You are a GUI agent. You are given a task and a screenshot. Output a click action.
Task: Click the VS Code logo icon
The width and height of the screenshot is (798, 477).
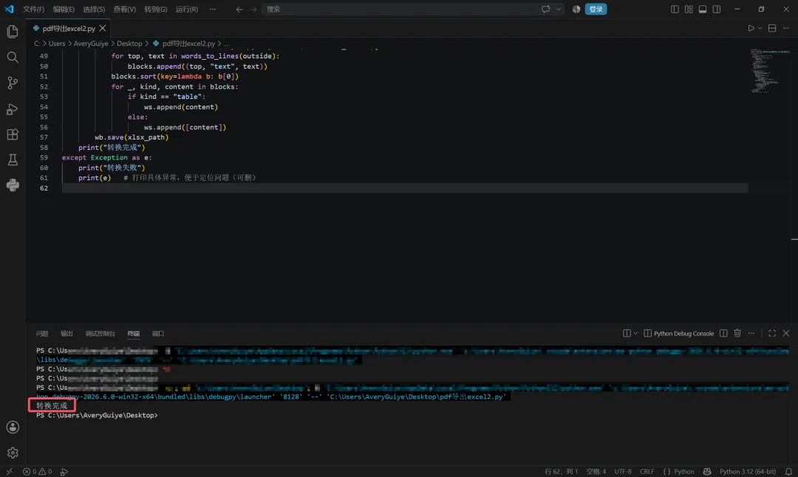point(9,9)
